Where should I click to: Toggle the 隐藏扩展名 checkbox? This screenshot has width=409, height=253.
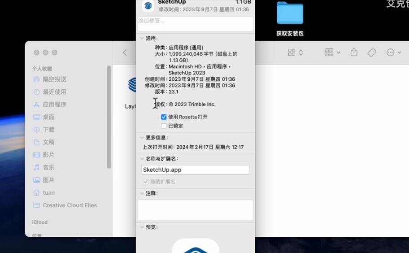146,182
